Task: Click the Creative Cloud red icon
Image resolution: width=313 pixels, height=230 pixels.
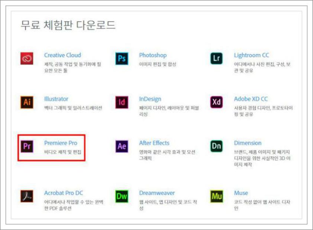Action: (x=27, y=58)
